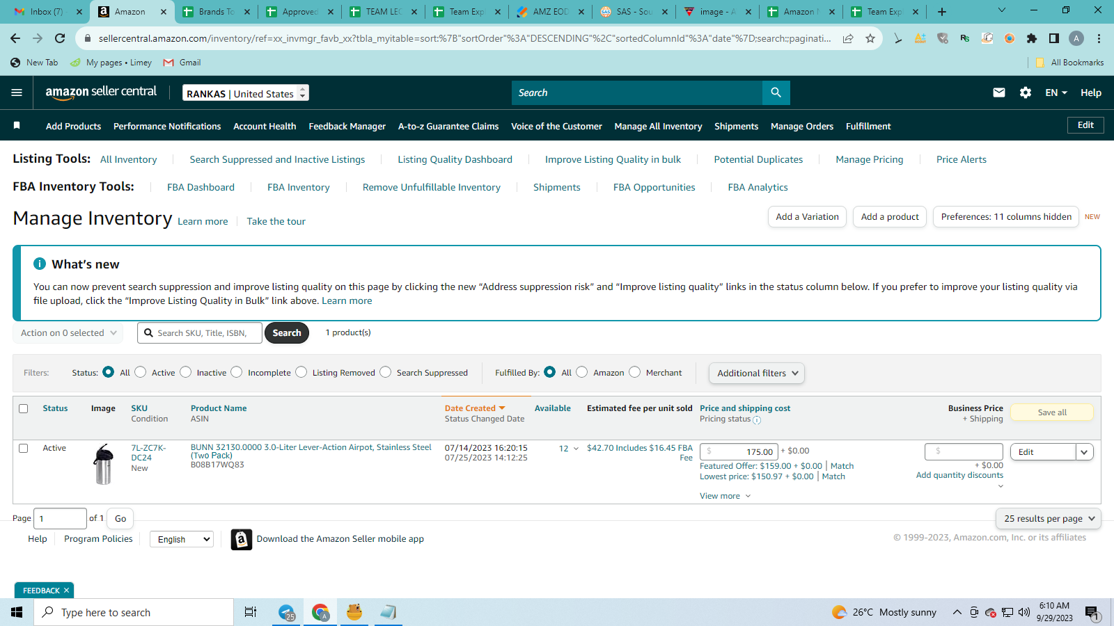Reload the page with the refresh icon

coord(60,38)
